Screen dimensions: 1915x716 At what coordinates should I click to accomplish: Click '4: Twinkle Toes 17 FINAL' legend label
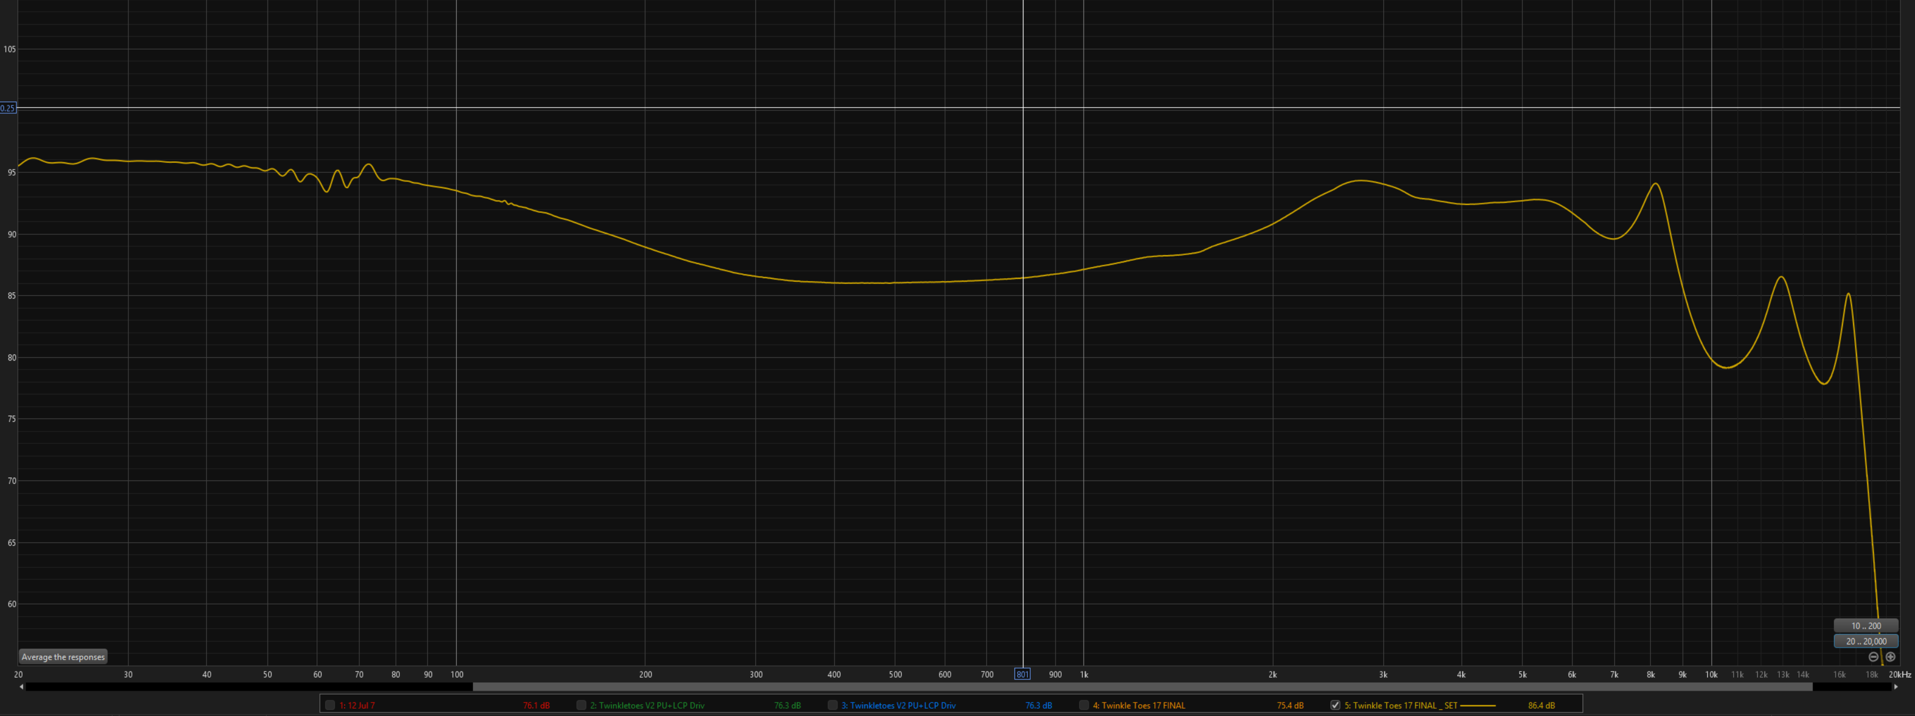click(x=1139, y=706)
